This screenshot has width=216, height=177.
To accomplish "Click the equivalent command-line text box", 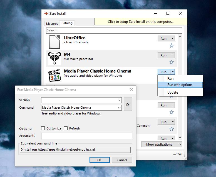I will coord(75,149).
